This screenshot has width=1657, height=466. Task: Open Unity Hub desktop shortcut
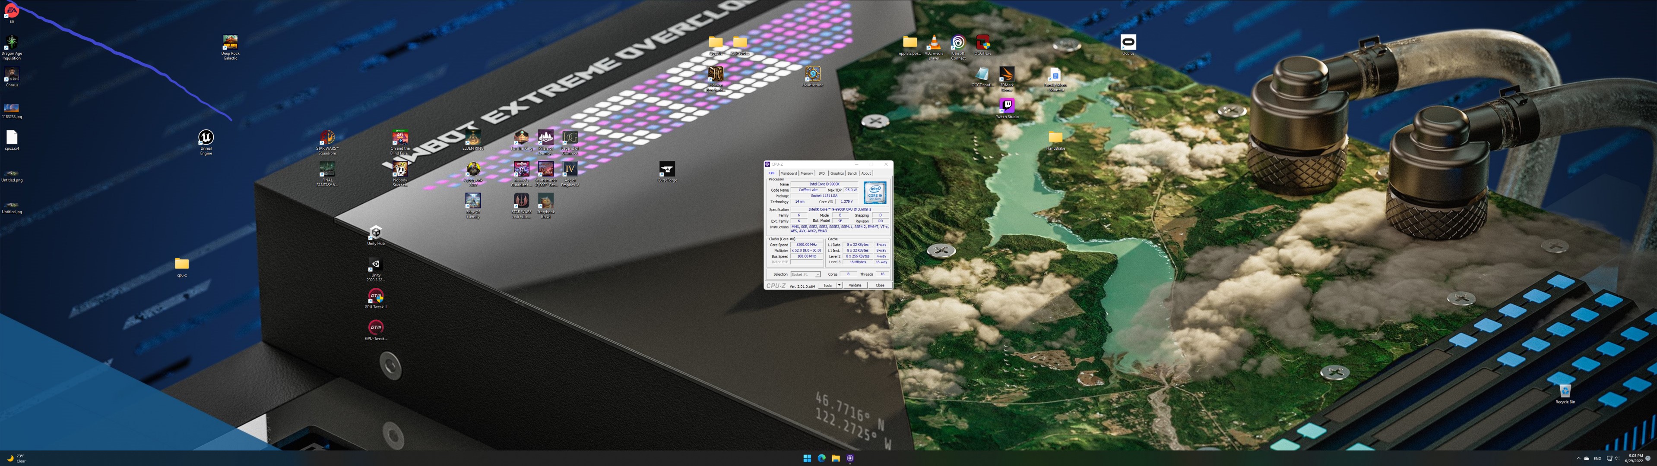click(376, 235)
